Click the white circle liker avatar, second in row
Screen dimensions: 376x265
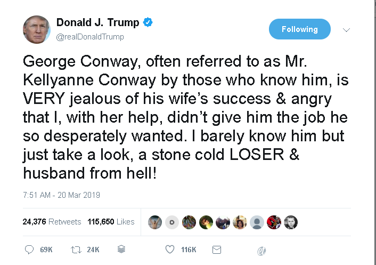[x=172, y=222]
